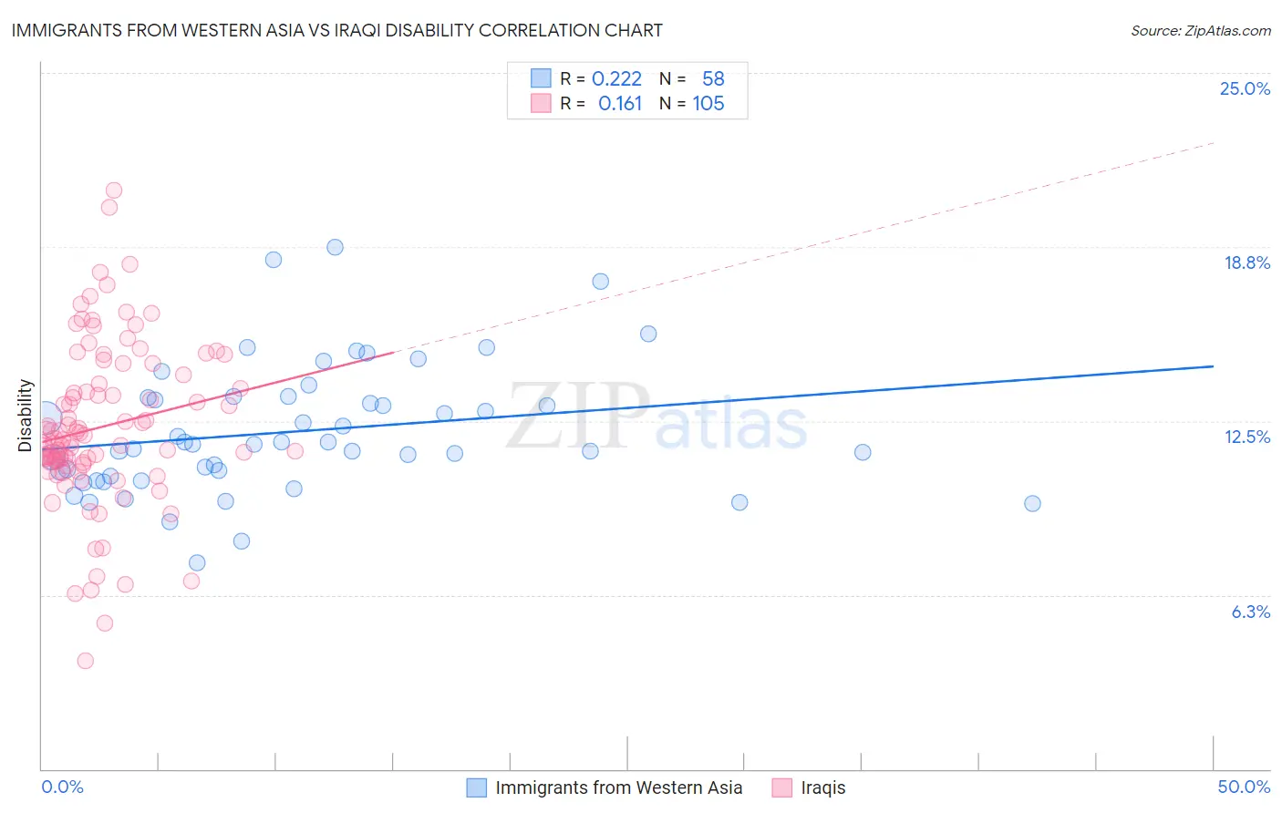Toggle the Immigrants from Western Asia legend label
This screenshot has height=813, width=1282.
coord(618,787)
